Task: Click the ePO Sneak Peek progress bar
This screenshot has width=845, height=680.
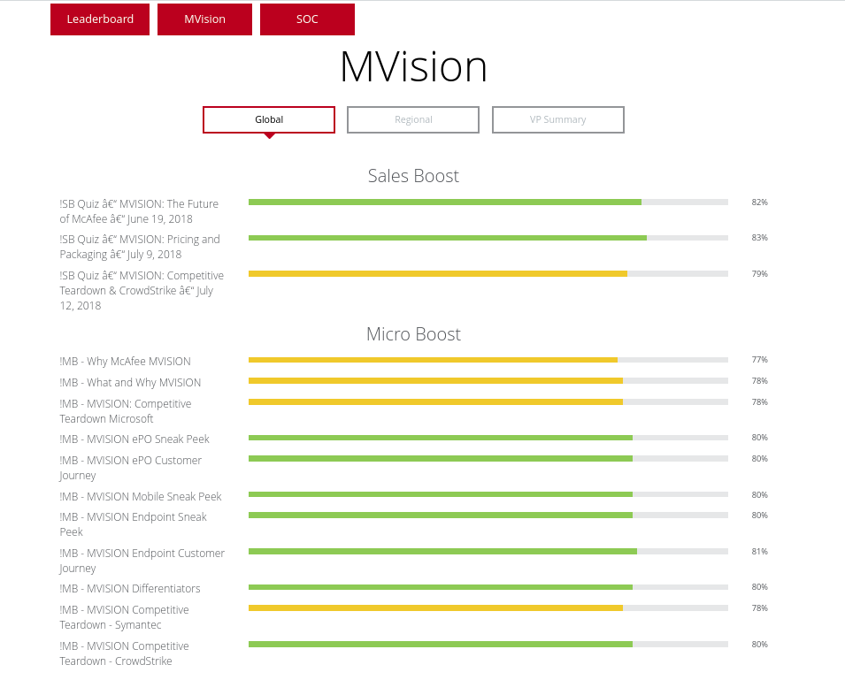Action: [488, 438]
